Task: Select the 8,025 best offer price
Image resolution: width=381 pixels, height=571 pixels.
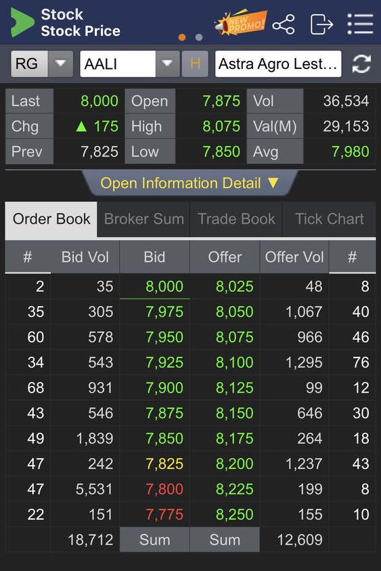Action: (234, 287)
